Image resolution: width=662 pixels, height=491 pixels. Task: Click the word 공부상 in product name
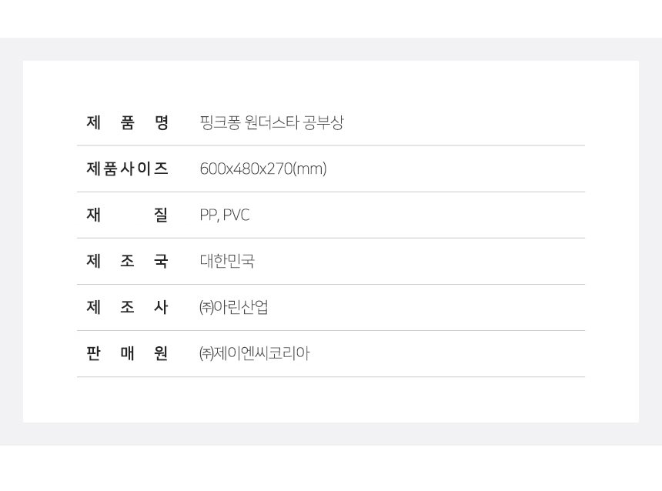323,122
